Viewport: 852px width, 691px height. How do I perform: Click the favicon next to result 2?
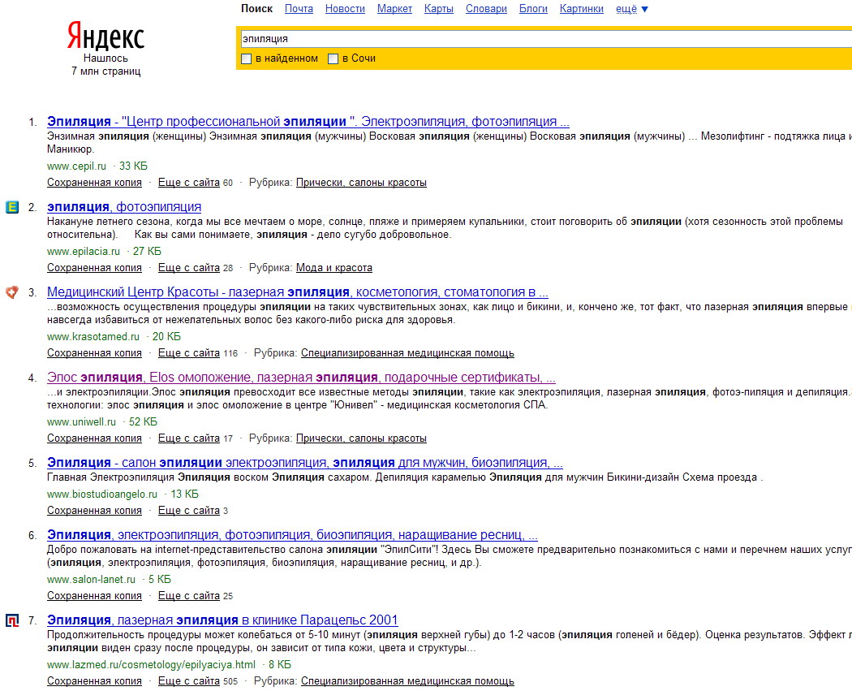pyautogui.click(x=11, y=207)
